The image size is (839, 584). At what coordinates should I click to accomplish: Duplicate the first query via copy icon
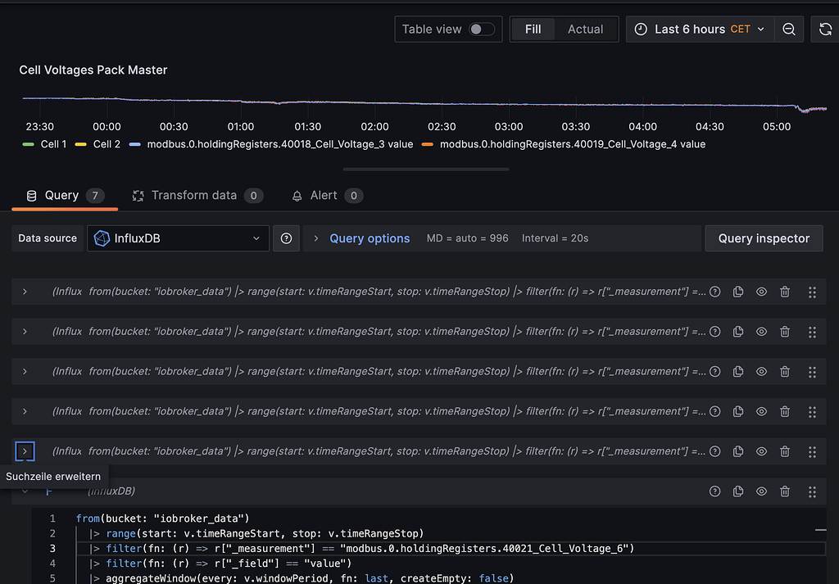737,291
